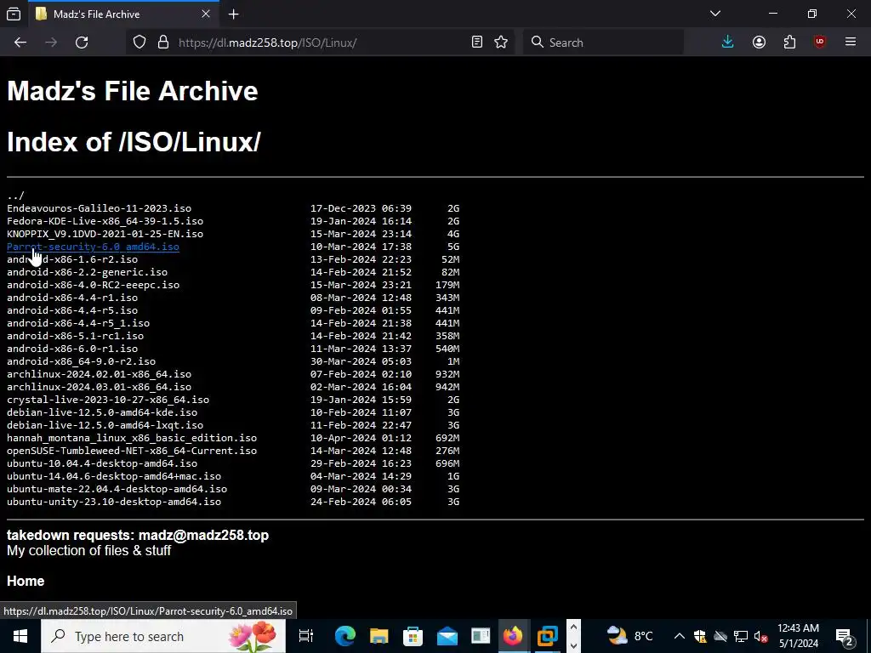Open the Firefox application menu
871x653 pixels.
(x=851, y=43)
